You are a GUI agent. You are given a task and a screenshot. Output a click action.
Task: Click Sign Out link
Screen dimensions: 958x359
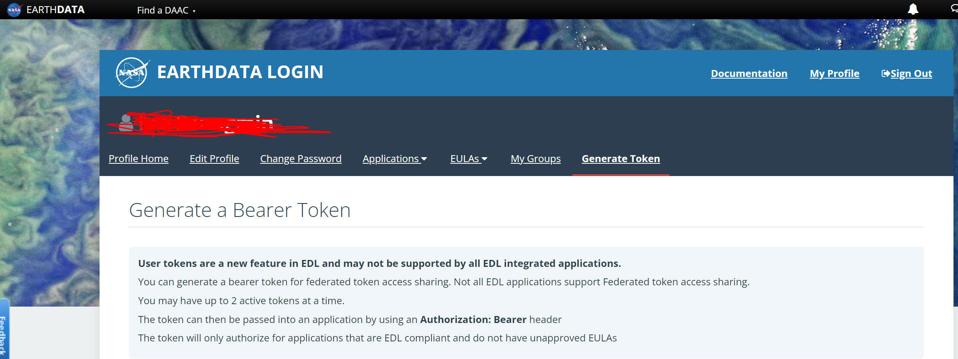911,74
